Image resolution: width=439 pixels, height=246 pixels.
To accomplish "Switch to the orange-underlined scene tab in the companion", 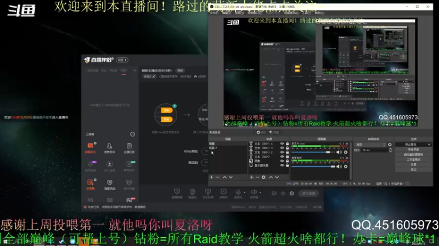I will [x=123, y=71].
